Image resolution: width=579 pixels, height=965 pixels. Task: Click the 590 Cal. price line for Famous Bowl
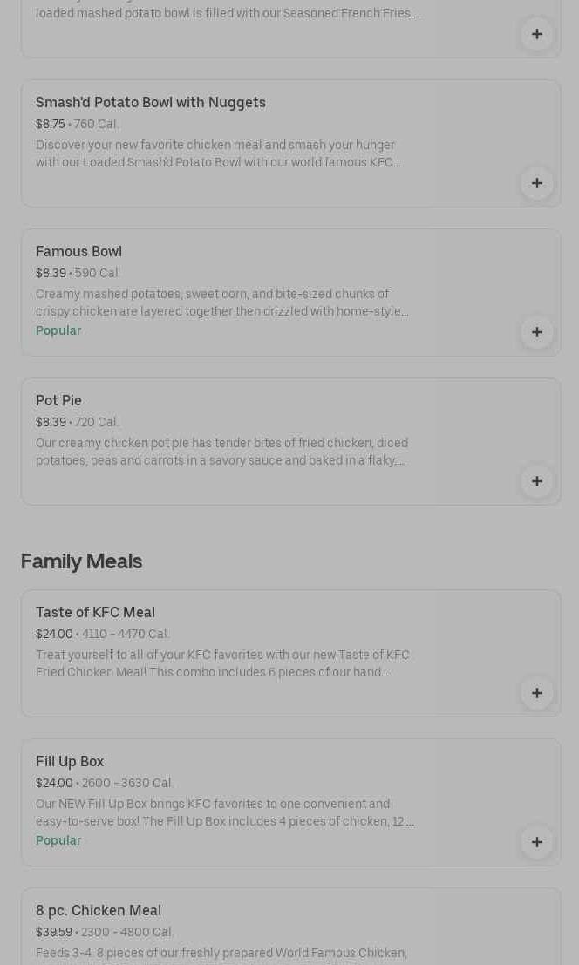[x=78, y=273]
